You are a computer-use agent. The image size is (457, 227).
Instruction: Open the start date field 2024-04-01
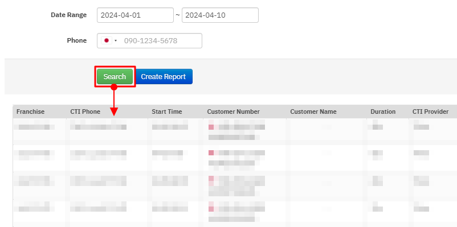coord(135,15)
